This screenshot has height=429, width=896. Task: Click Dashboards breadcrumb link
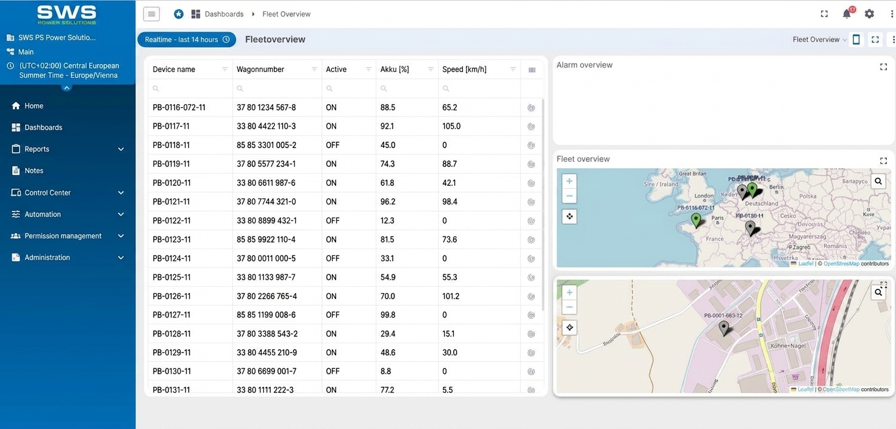[224, 14]
